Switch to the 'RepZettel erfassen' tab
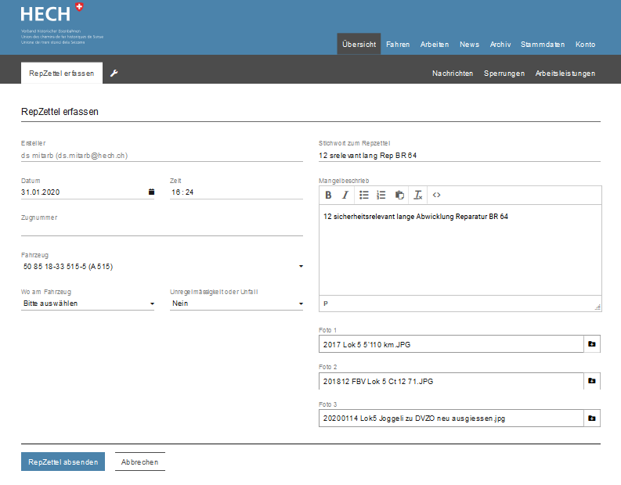Image resolution: width=621 pixels, height=485 pixels. click(62, 74)
